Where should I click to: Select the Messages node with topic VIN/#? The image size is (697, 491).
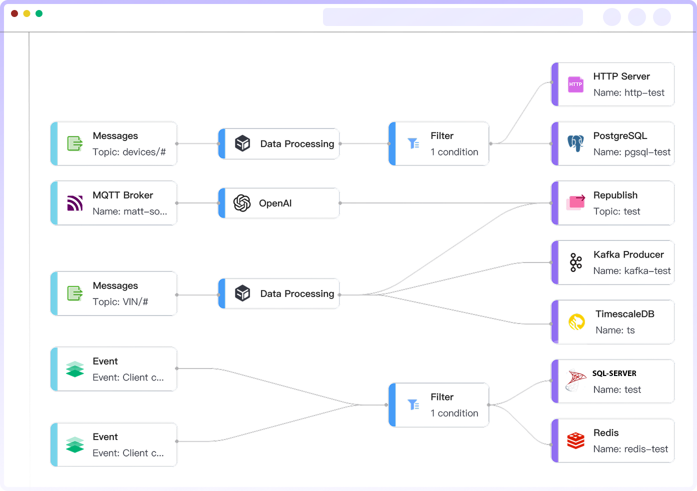click(x=114, y=293)
